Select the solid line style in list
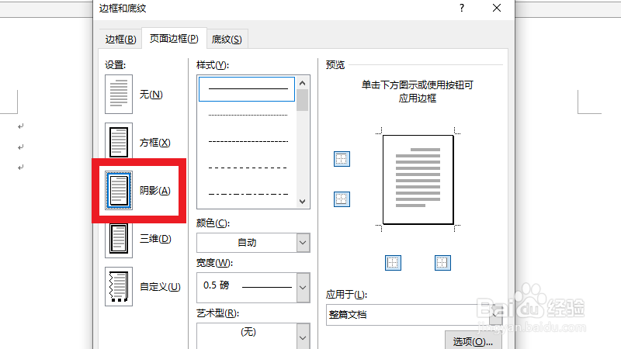 pos(247,89)
